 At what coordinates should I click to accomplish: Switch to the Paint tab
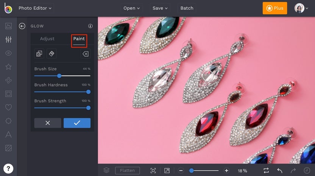[79, 39]
